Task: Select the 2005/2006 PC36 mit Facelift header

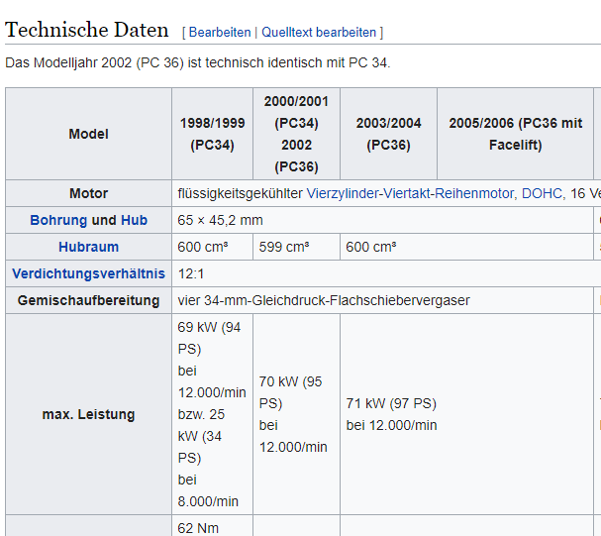Action: tap(515, 134)
